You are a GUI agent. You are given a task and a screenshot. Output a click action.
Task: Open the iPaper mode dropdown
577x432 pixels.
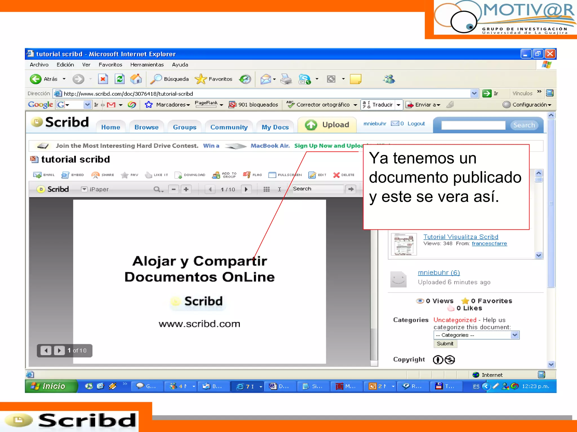[x=84, y=189]
